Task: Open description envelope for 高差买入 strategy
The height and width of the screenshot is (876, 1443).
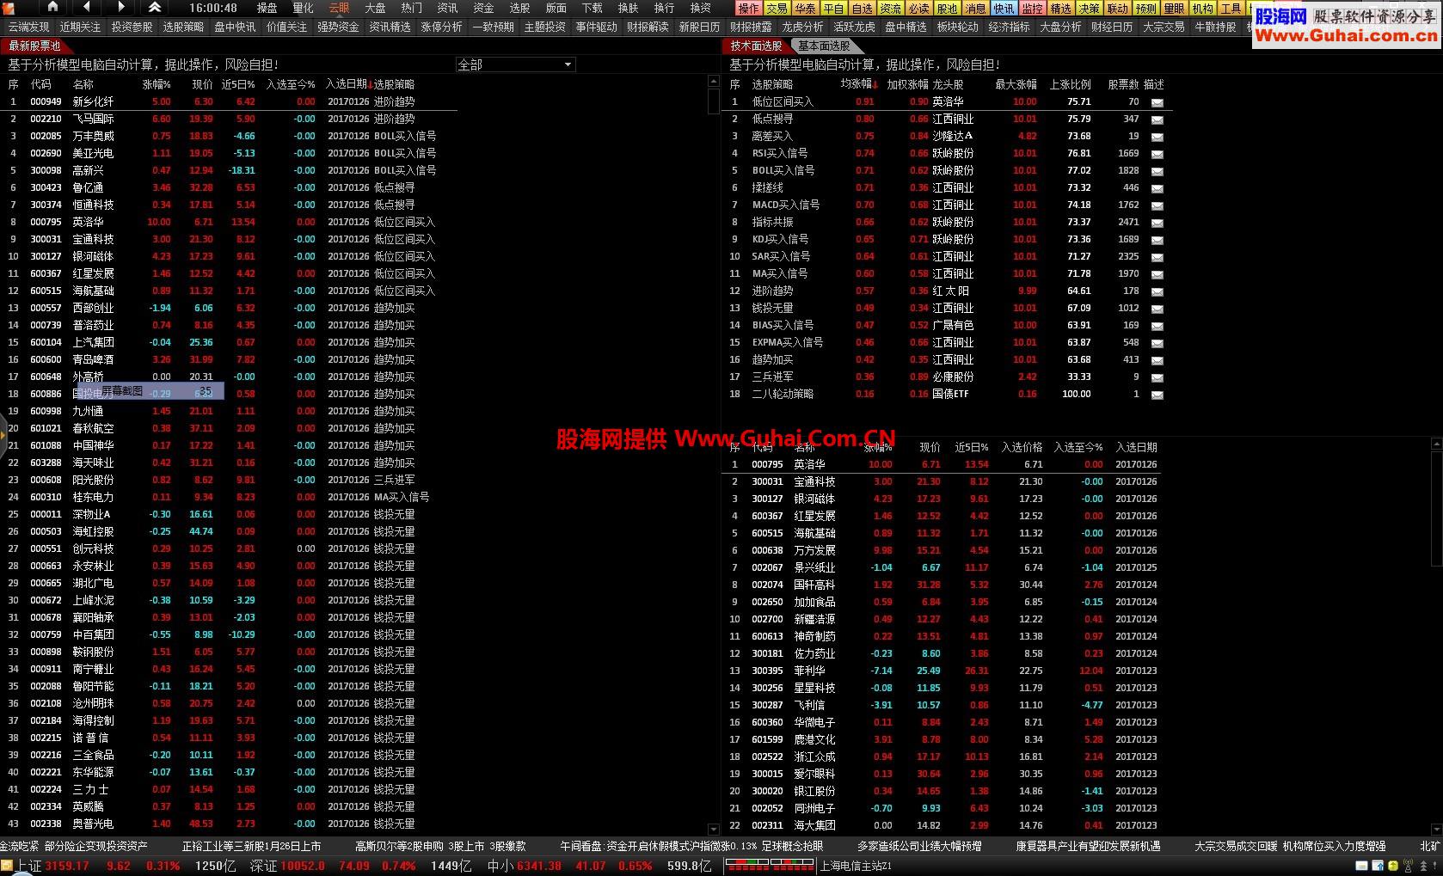Action: click(1157, 137)
